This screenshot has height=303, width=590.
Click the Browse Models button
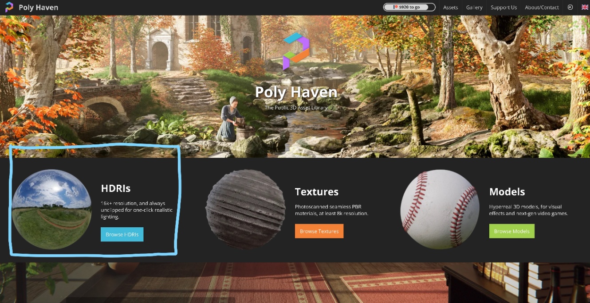(511, 231)
